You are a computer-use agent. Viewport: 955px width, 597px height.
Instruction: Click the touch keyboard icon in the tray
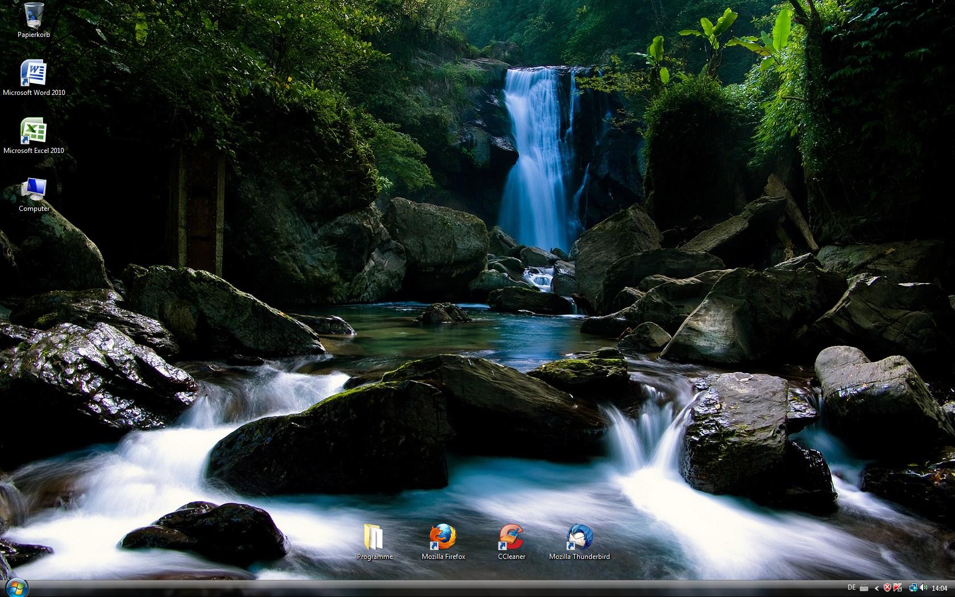coord(865,587)
